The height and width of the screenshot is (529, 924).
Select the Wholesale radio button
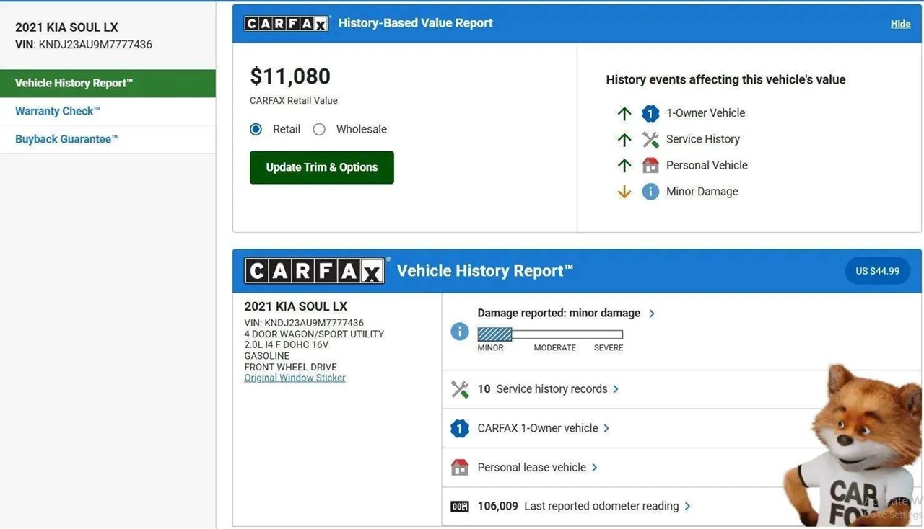319,130
